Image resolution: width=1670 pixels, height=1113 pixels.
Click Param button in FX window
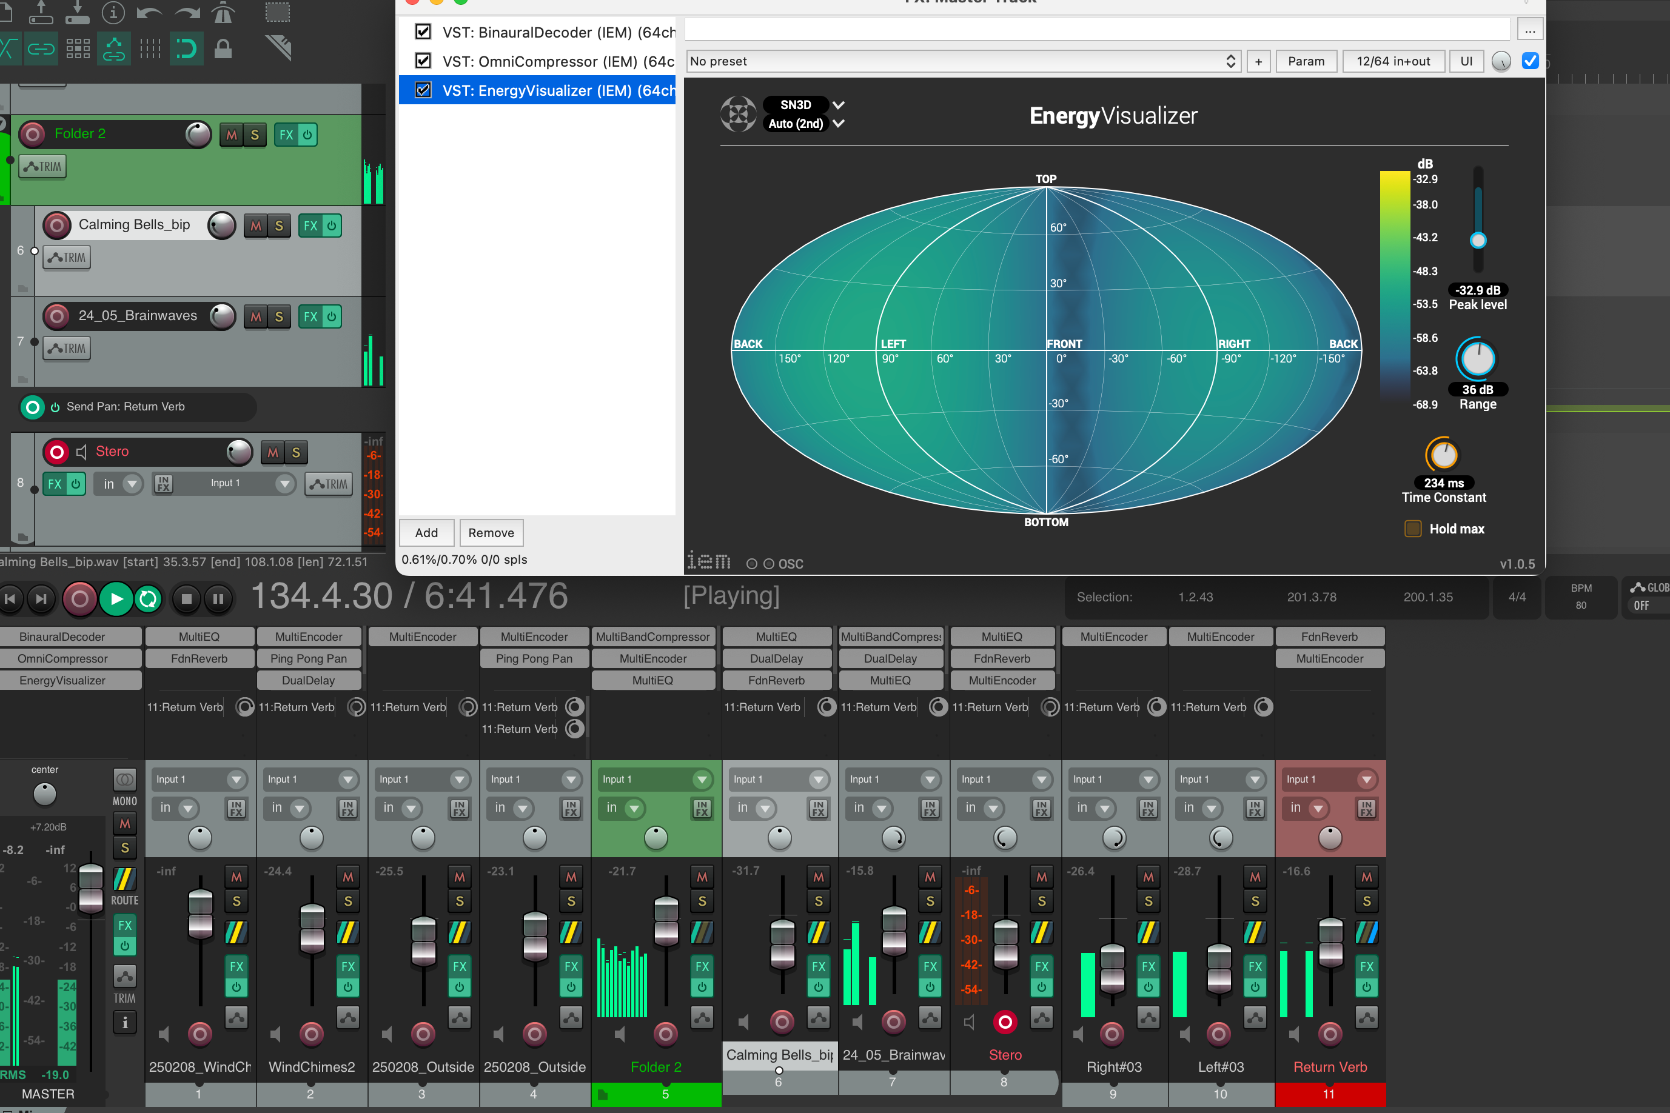click(x=1306, y=61)
